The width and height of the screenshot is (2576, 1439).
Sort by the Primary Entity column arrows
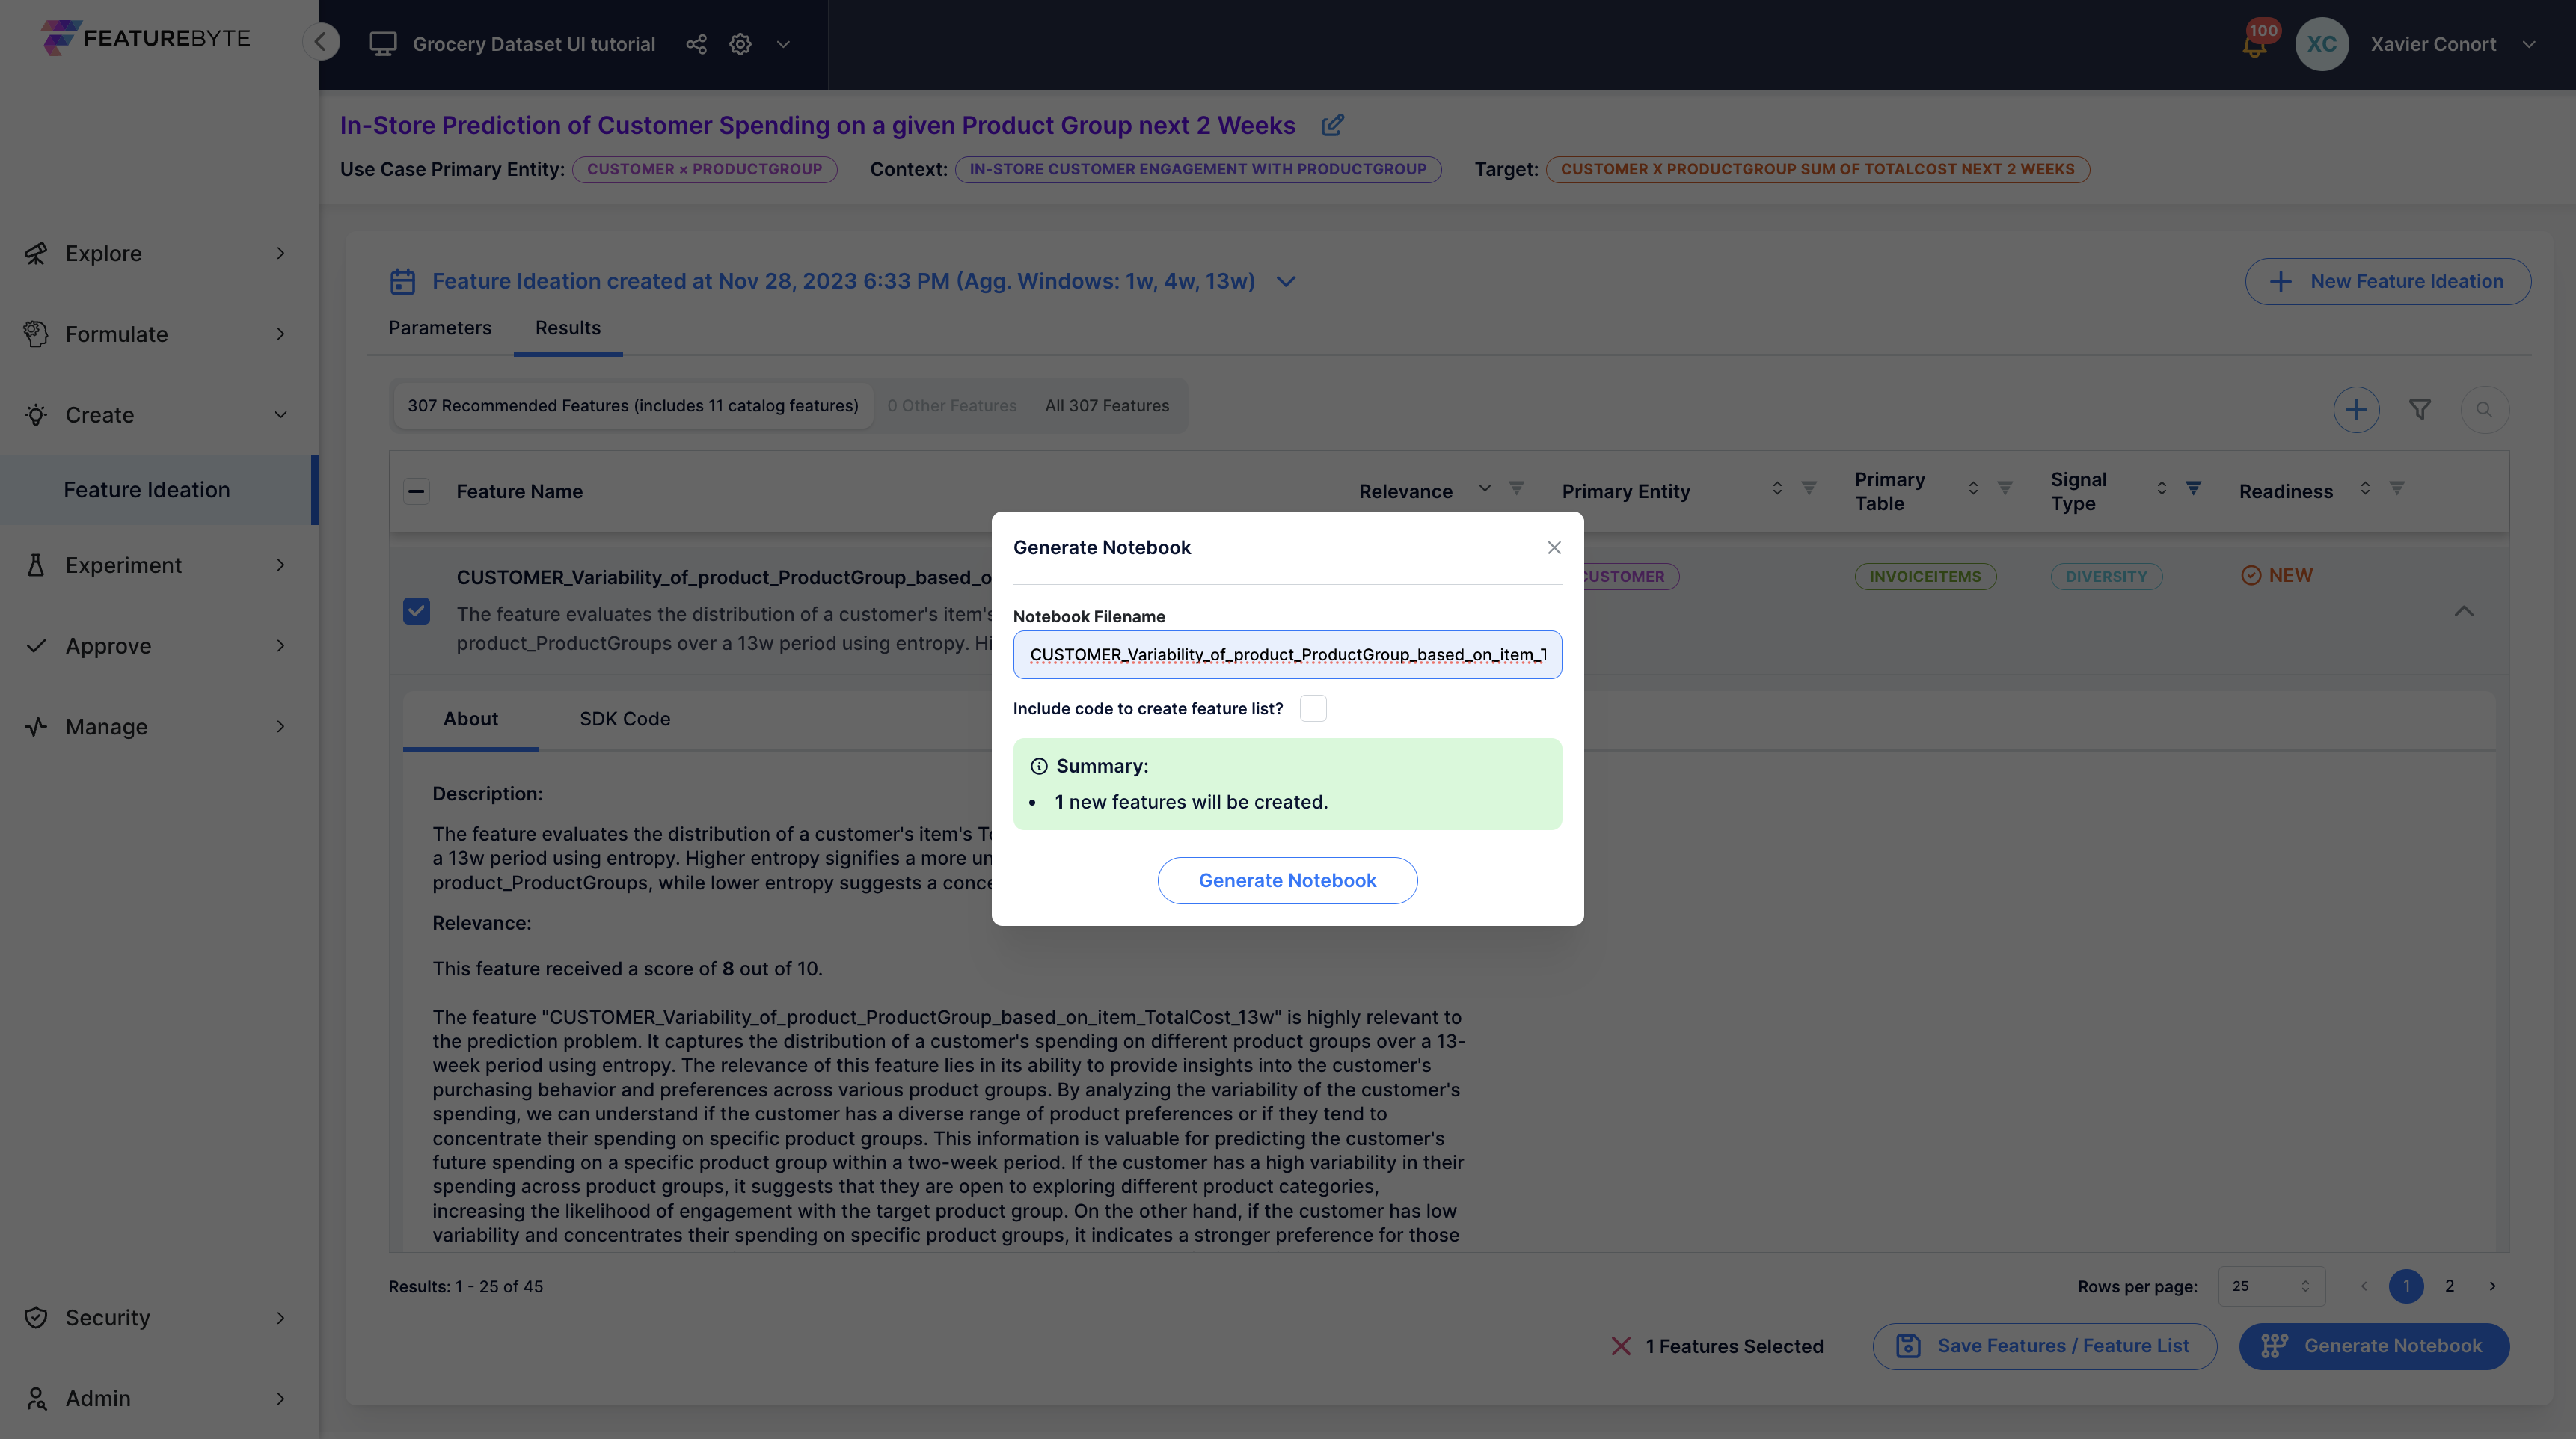(x=1777, y=488)
